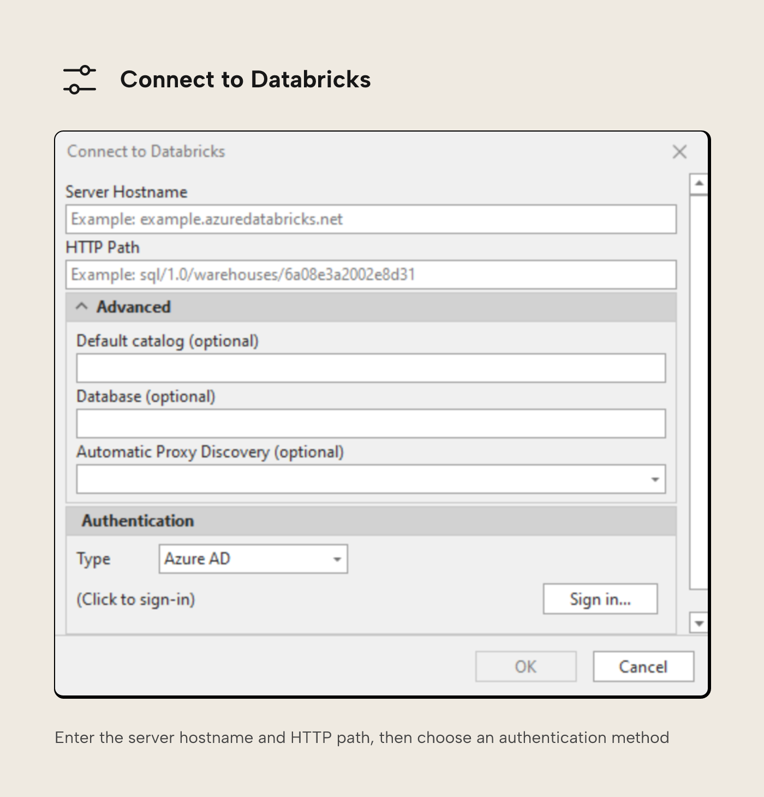Click the Sign in... button

click(600, 599)
